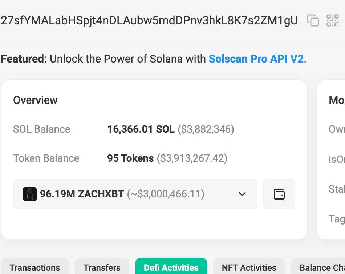Switch to the Transactions tab
This screenshot has width=345, height=274.
pos(35,268)
